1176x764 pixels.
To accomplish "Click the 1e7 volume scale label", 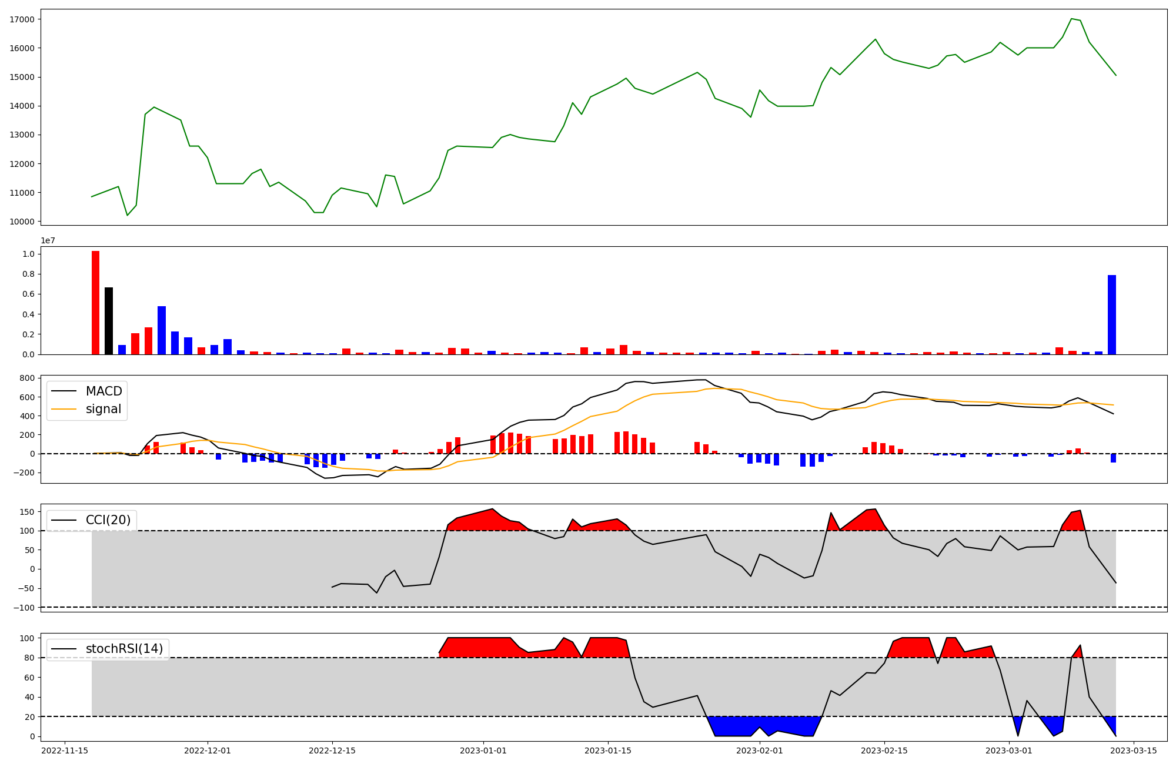I will tap(48, 240).
